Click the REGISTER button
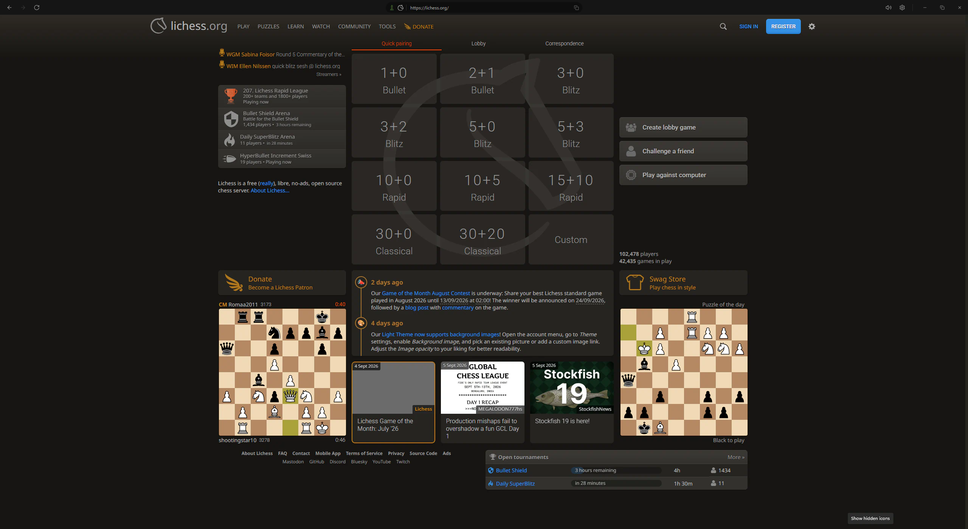This screenshot has width=968, height=529. pos(783,26)
